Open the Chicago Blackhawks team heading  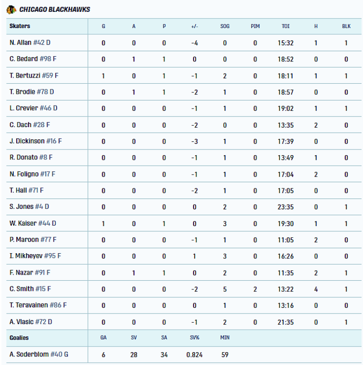(x=54, y=10)
